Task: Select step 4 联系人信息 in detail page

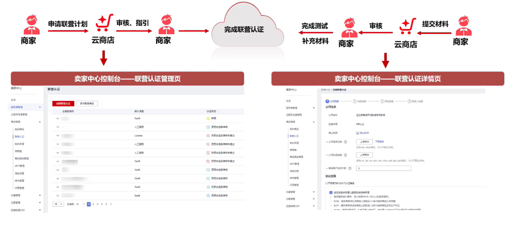Action: coord(415,101)
